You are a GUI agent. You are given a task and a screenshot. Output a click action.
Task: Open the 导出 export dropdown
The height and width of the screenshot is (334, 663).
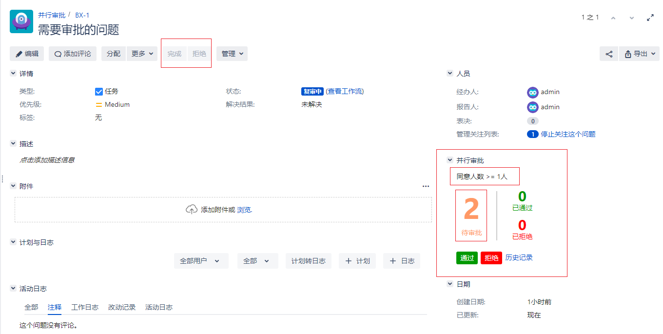click(x=639, y=54)
